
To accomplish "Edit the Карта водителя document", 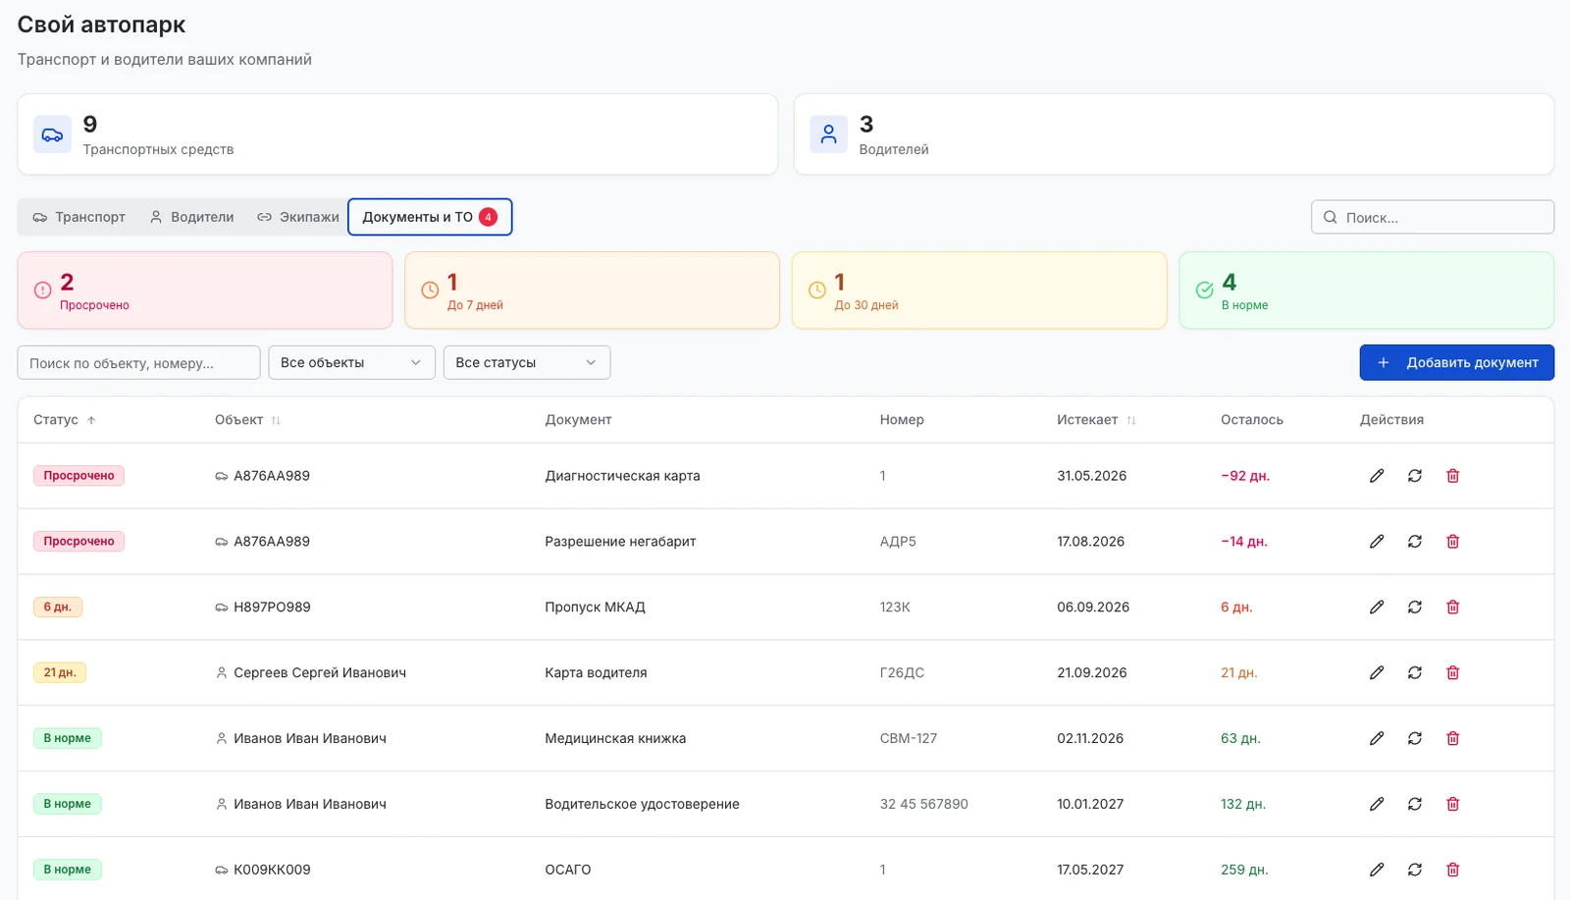I will click(1377, 673).
